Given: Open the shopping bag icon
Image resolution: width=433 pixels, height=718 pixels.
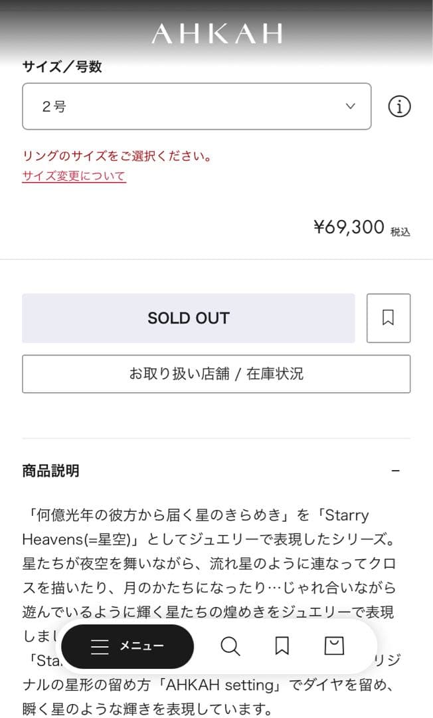Looking at the screenshot, I should [x=333, y=646].
